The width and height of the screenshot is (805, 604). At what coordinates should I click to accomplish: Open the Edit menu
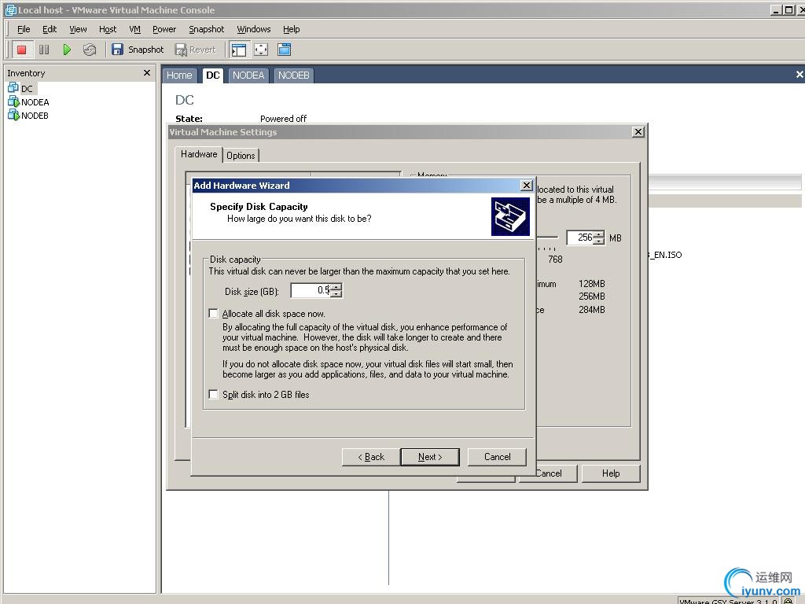[50, 29]
